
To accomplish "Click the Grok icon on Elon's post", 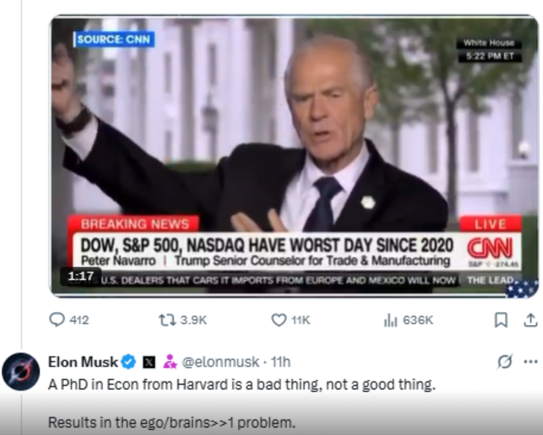I will point(505,361).
